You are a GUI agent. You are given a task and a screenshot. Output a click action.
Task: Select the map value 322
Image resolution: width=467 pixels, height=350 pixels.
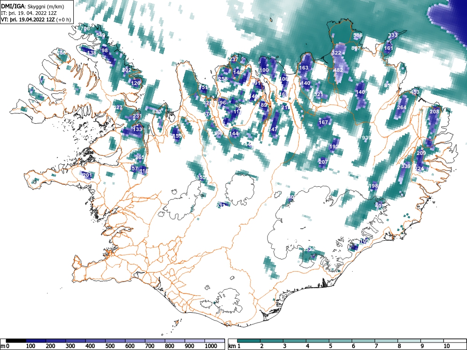coord(336,53)
